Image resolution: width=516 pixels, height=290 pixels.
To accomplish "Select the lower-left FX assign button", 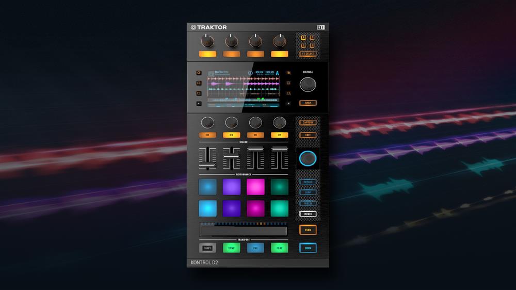I will [x=303, y=45].
